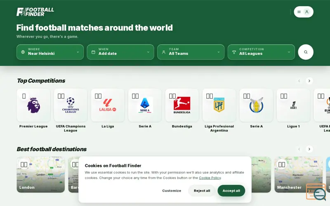
Task: Show next Top Competitions with right arrow
Action: pyautogui.click(x=309, y=81)
